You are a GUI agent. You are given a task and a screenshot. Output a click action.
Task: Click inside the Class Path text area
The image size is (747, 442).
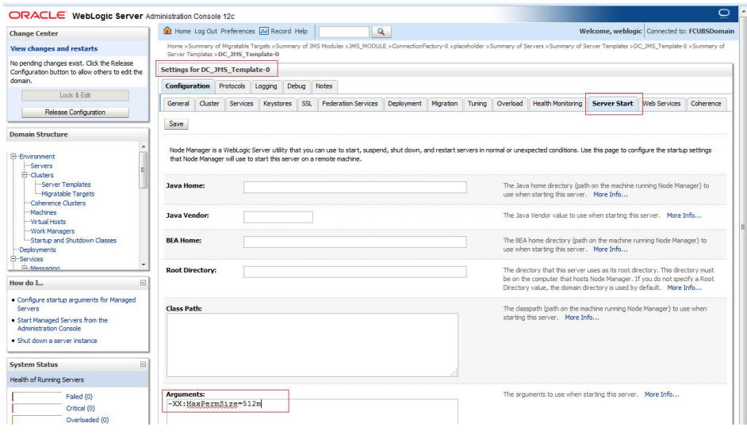point(312,345)
